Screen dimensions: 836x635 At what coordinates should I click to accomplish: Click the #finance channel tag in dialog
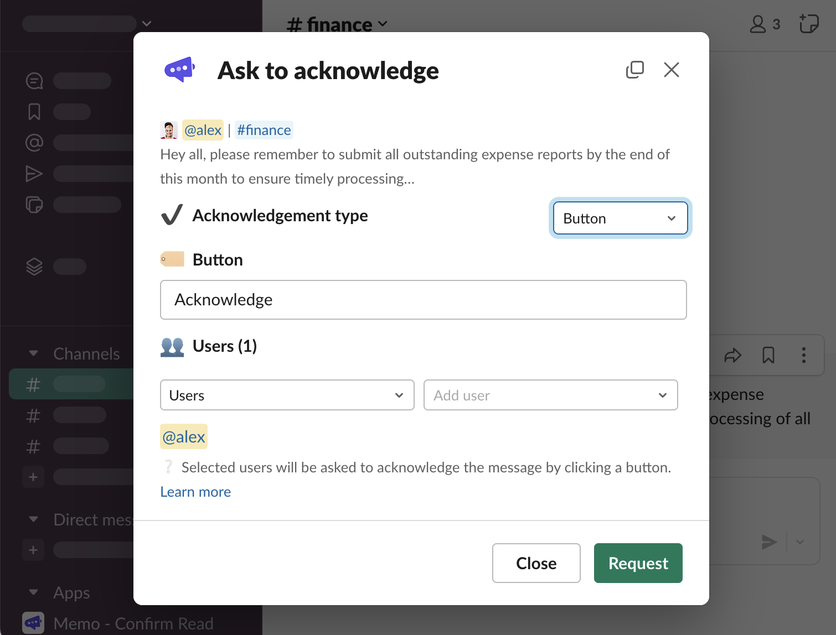pos(264,130)
